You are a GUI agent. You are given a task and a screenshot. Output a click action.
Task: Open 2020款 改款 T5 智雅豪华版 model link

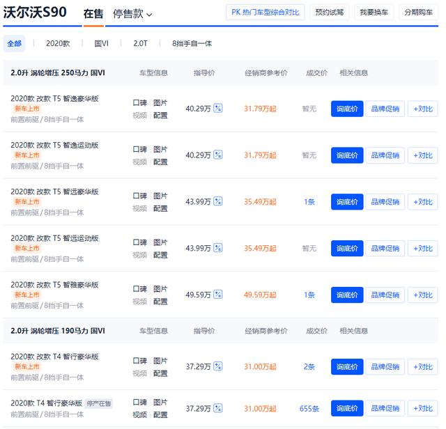[54, 285]
